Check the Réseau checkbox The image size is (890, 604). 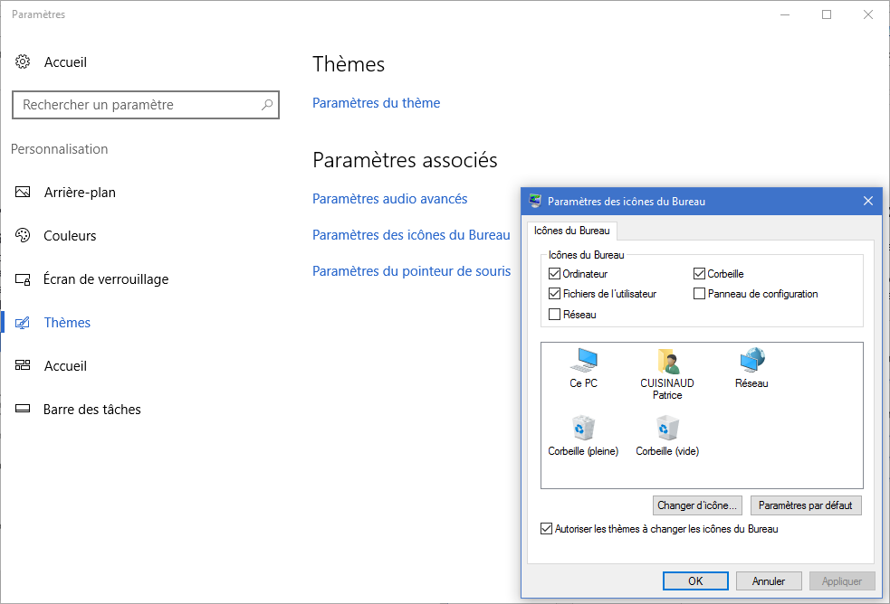click(x=555, y=315)
